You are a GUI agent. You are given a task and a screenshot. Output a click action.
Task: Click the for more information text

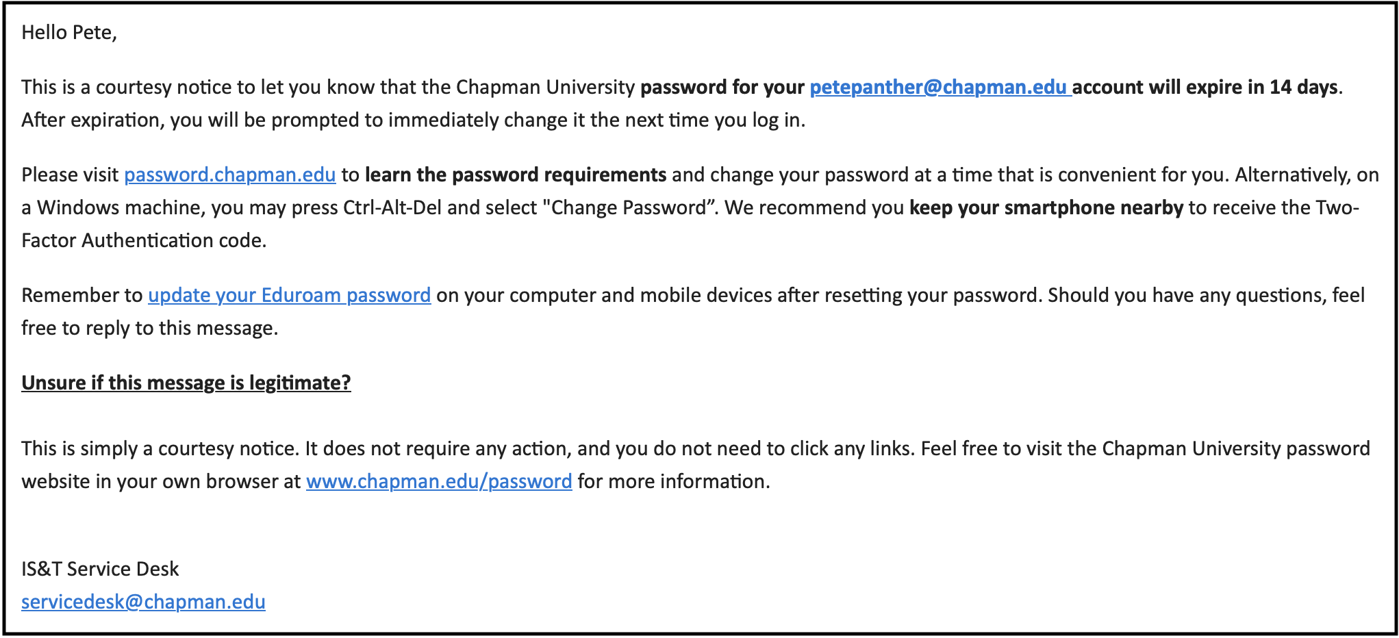pos(674,482)
